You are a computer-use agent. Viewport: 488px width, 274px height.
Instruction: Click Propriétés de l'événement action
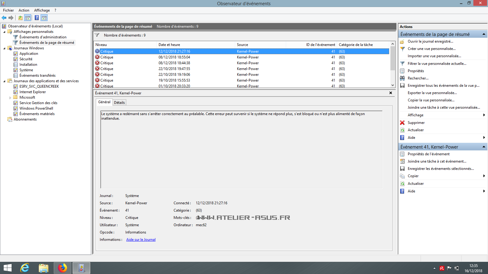coord(428,154)
